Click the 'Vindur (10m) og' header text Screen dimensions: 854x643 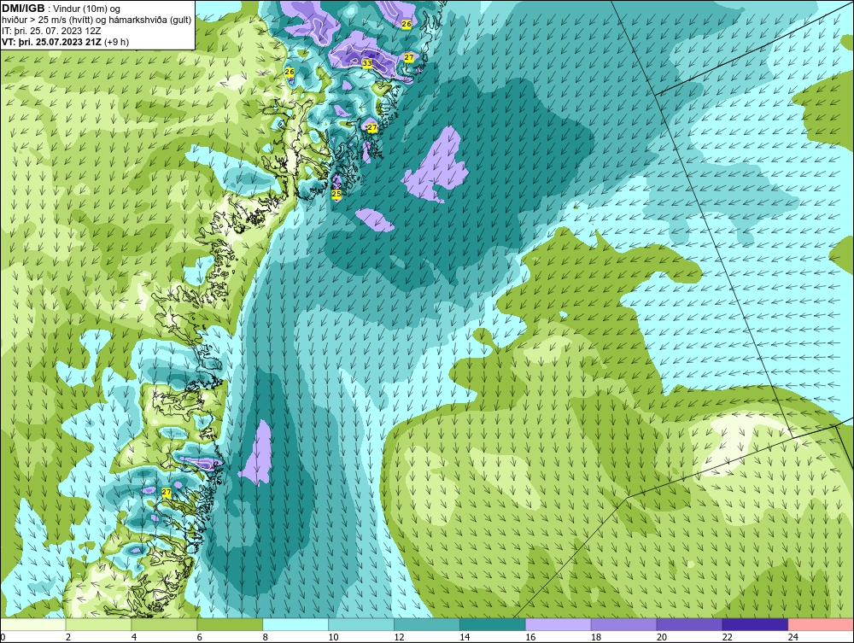(88, 9)
